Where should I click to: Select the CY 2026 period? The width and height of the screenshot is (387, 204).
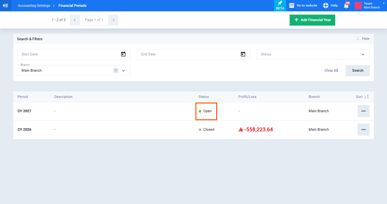[x=25, y=130]
